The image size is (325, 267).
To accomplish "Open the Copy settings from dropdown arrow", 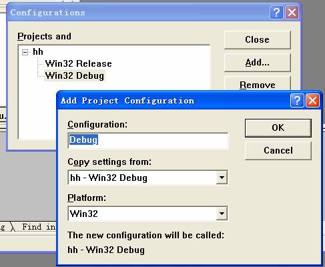I will click(x=222, y=178).
